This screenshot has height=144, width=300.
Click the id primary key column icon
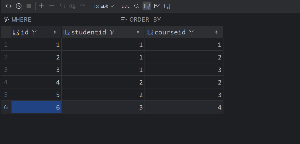pyautogui.click(x=16, y=32)
